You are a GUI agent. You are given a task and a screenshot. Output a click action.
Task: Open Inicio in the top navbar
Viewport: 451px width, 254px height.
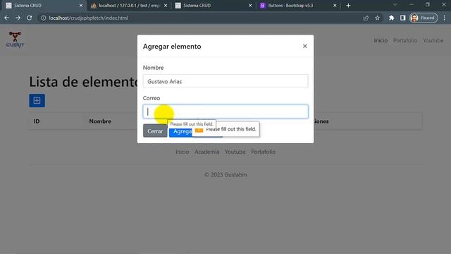[x=381, y=41]
